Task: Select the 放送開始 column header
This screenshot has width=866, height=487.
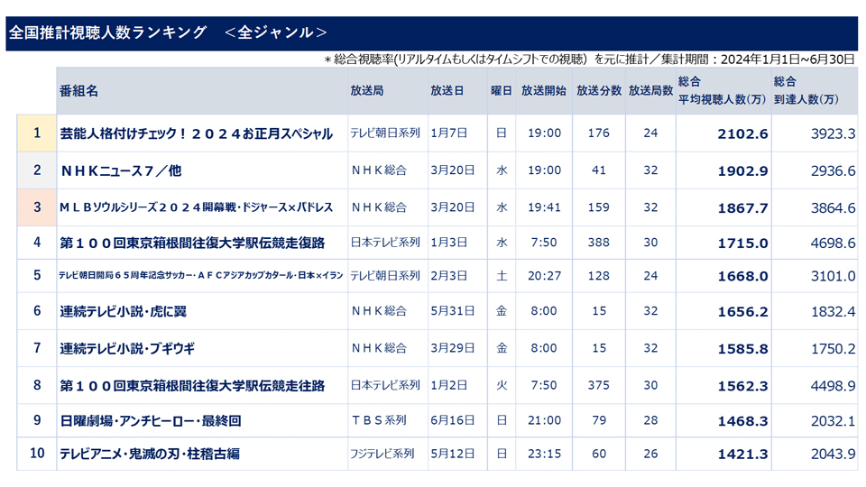Action: (543, 90)
